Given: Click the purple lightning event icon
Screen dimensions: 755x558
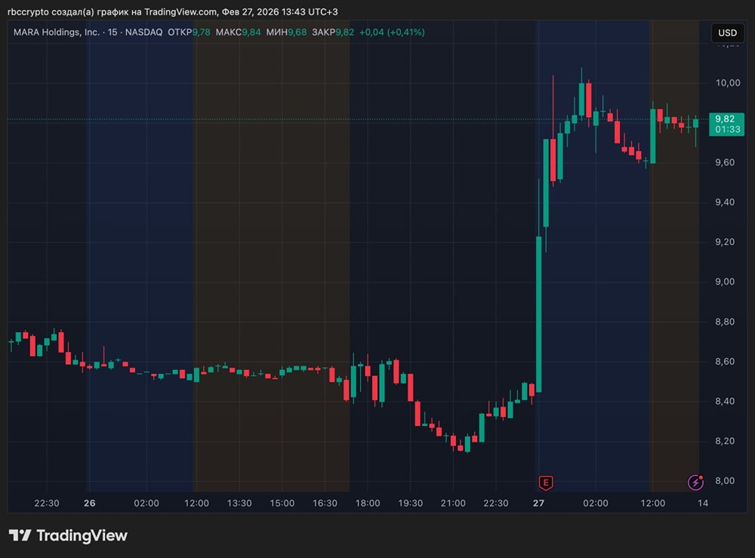Looking at the screenshot, I should pyautogui.click(x=696, y=482).
